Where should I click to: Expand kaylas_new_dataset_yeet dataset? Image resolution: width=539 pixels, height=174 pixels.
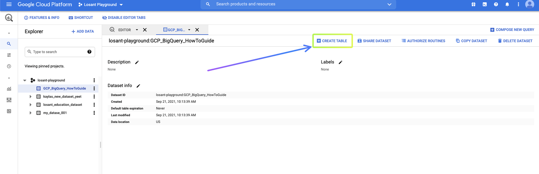coord(30,97)
